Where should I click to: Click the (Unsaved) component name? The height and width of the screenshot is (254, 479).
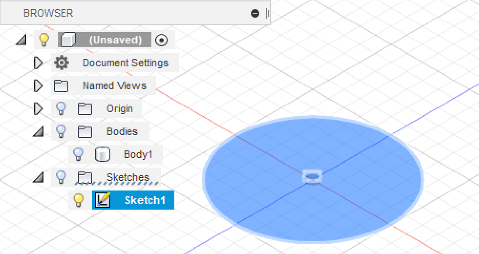click(116, 40)
